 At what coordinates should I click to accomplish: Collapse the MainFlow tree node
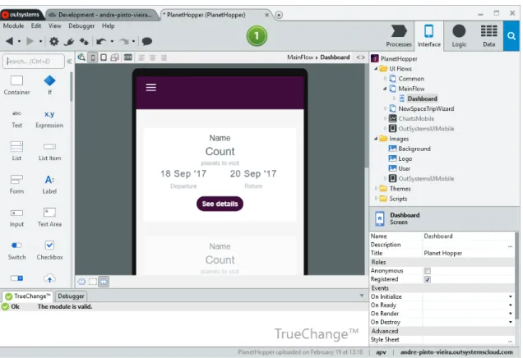[x=385, y=89]
